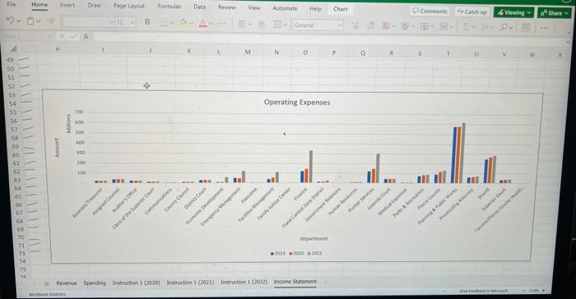
Task: Open the Instruction 1 (2021) sheet tab
Action: coord(190,282)
